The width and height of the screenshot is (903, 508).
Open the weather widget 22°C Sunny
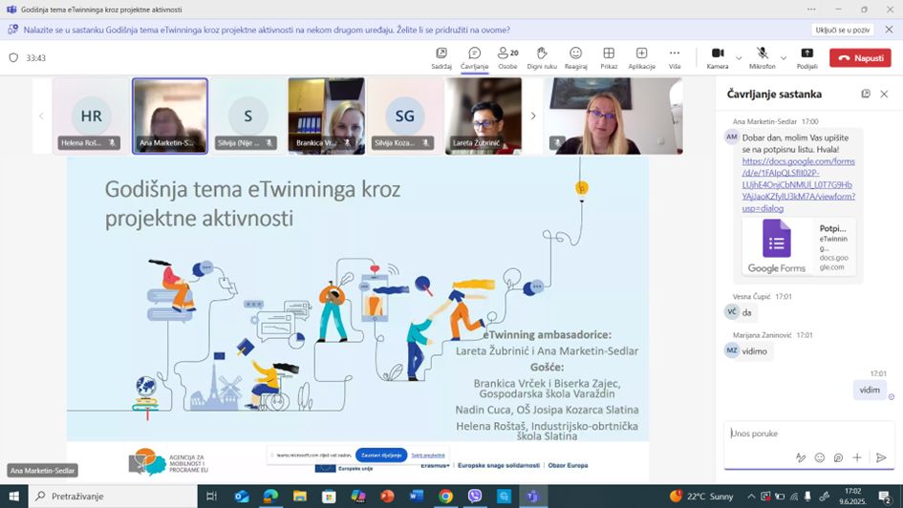(x=701, y=496)
